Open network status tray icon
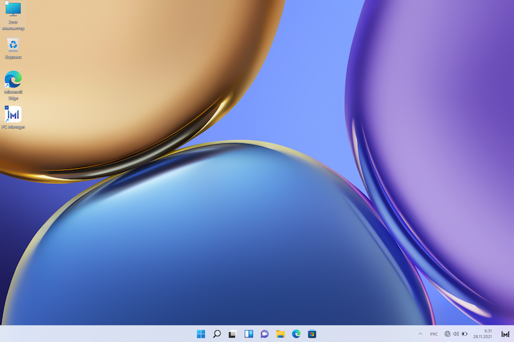Screen dimensions: 514x342 [447, 334]
